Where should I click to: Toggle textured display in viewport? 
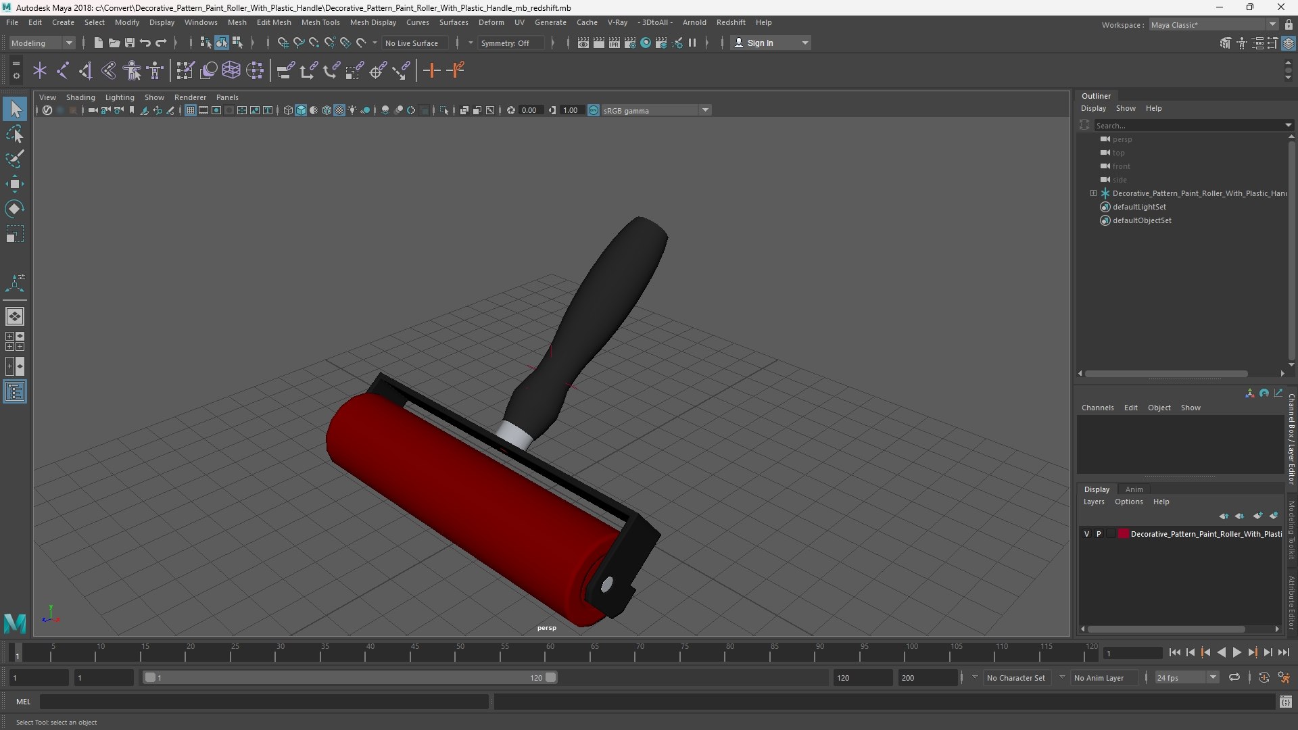(x=339, y=110)
